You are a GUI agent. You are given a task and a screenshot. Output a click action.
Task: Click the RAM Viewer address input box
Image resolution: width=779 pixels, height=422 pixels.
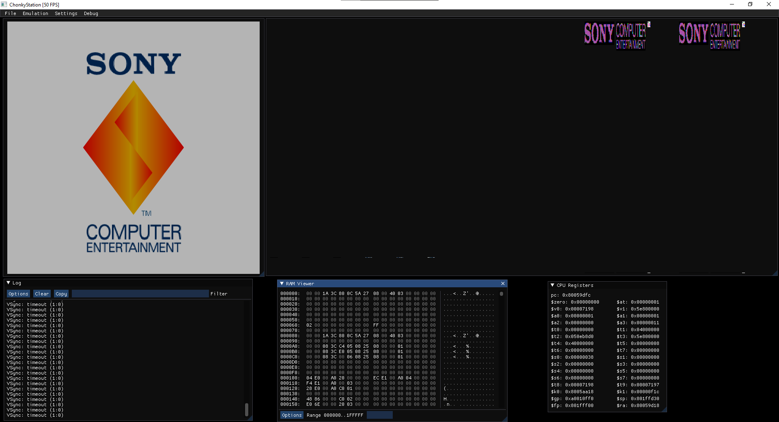379,415
